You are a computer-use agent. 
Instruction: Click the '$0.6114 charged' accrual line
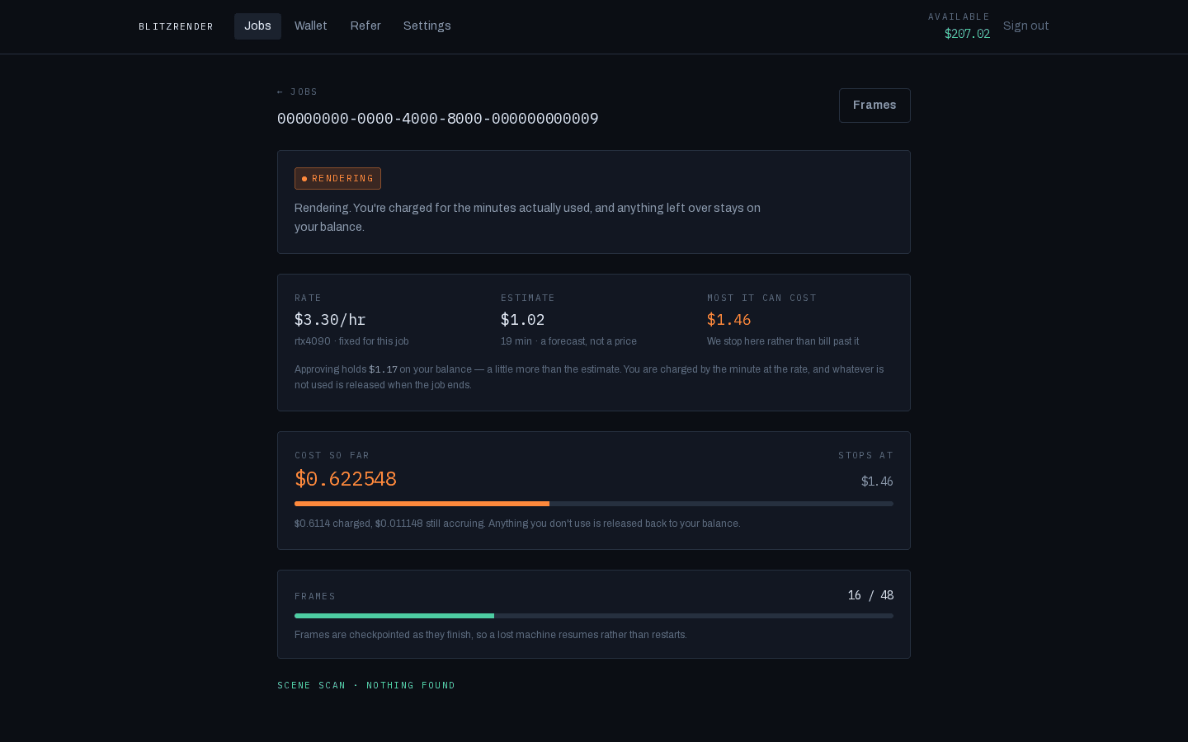click(517, 524)
